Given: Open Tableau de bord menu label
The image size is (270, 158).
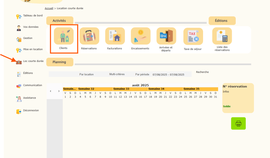Looking at the screenshot, I should [x=33, y=15].
